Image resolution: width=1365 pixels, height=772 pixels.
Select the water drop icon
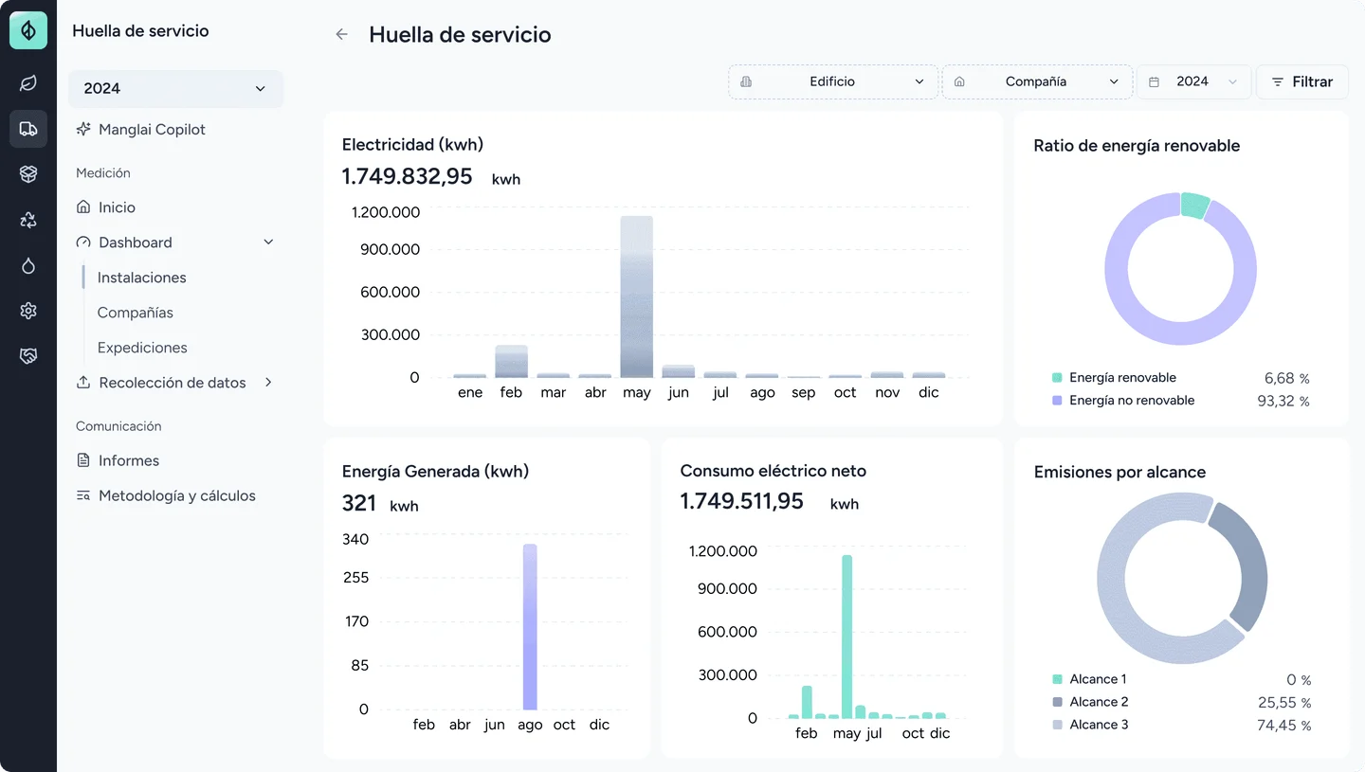pyautogui.click(x=28, y=265)
